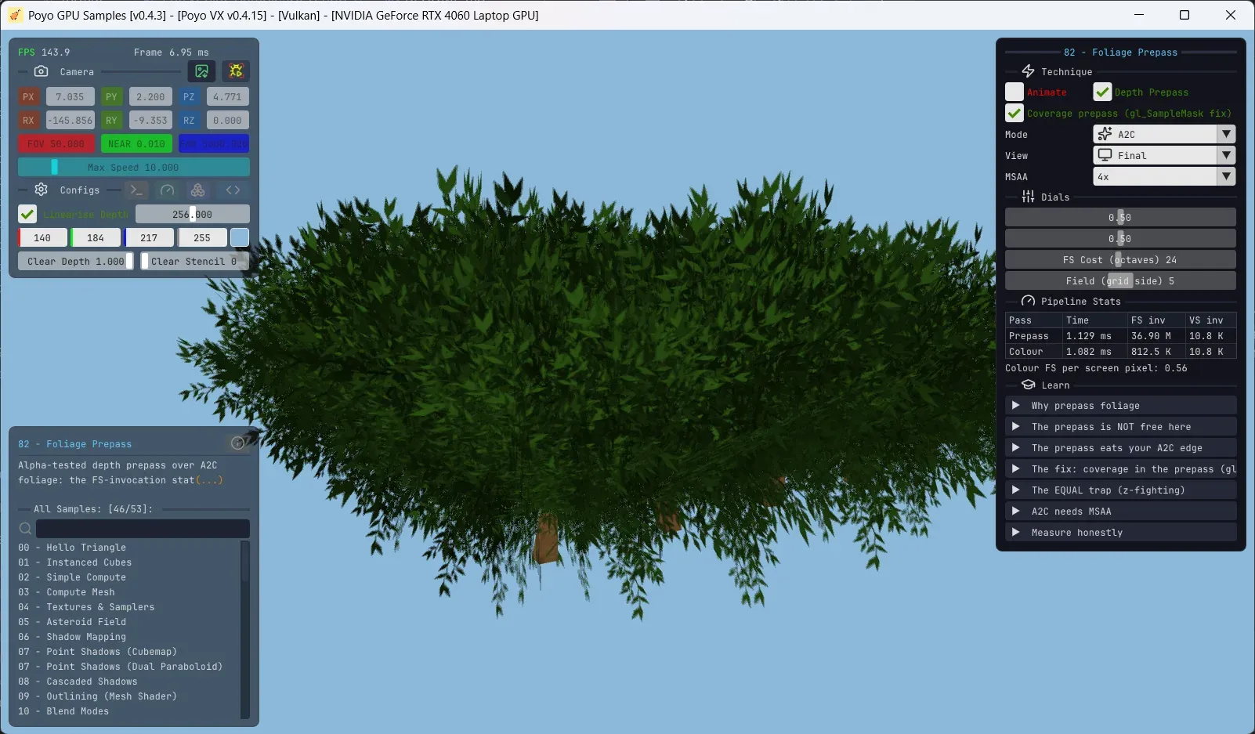The image size is (1255, 734).
Task: Click the Configs gear icon
Action: (x=42, y=190)
